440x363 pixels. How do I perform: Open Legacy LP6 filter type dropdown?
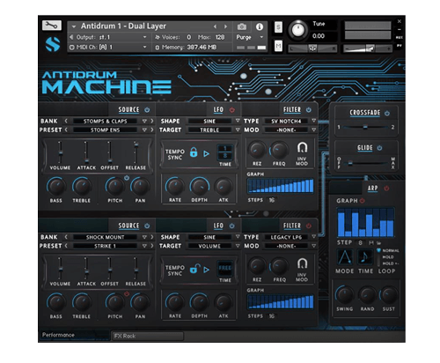[313, 237]
